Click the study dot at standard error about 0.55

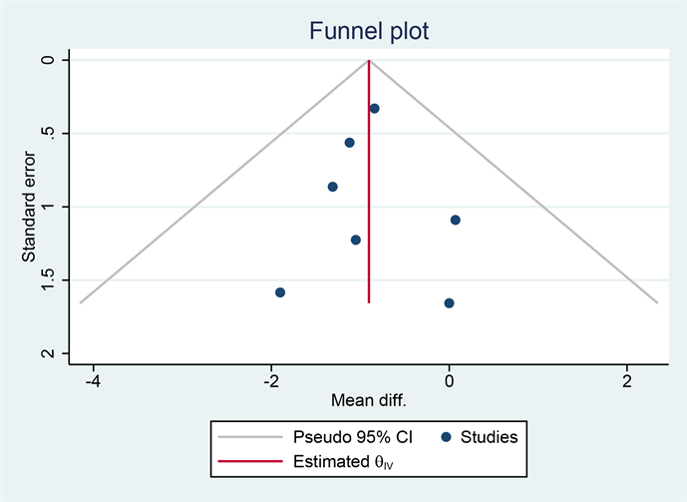click(x=349, y=143)
